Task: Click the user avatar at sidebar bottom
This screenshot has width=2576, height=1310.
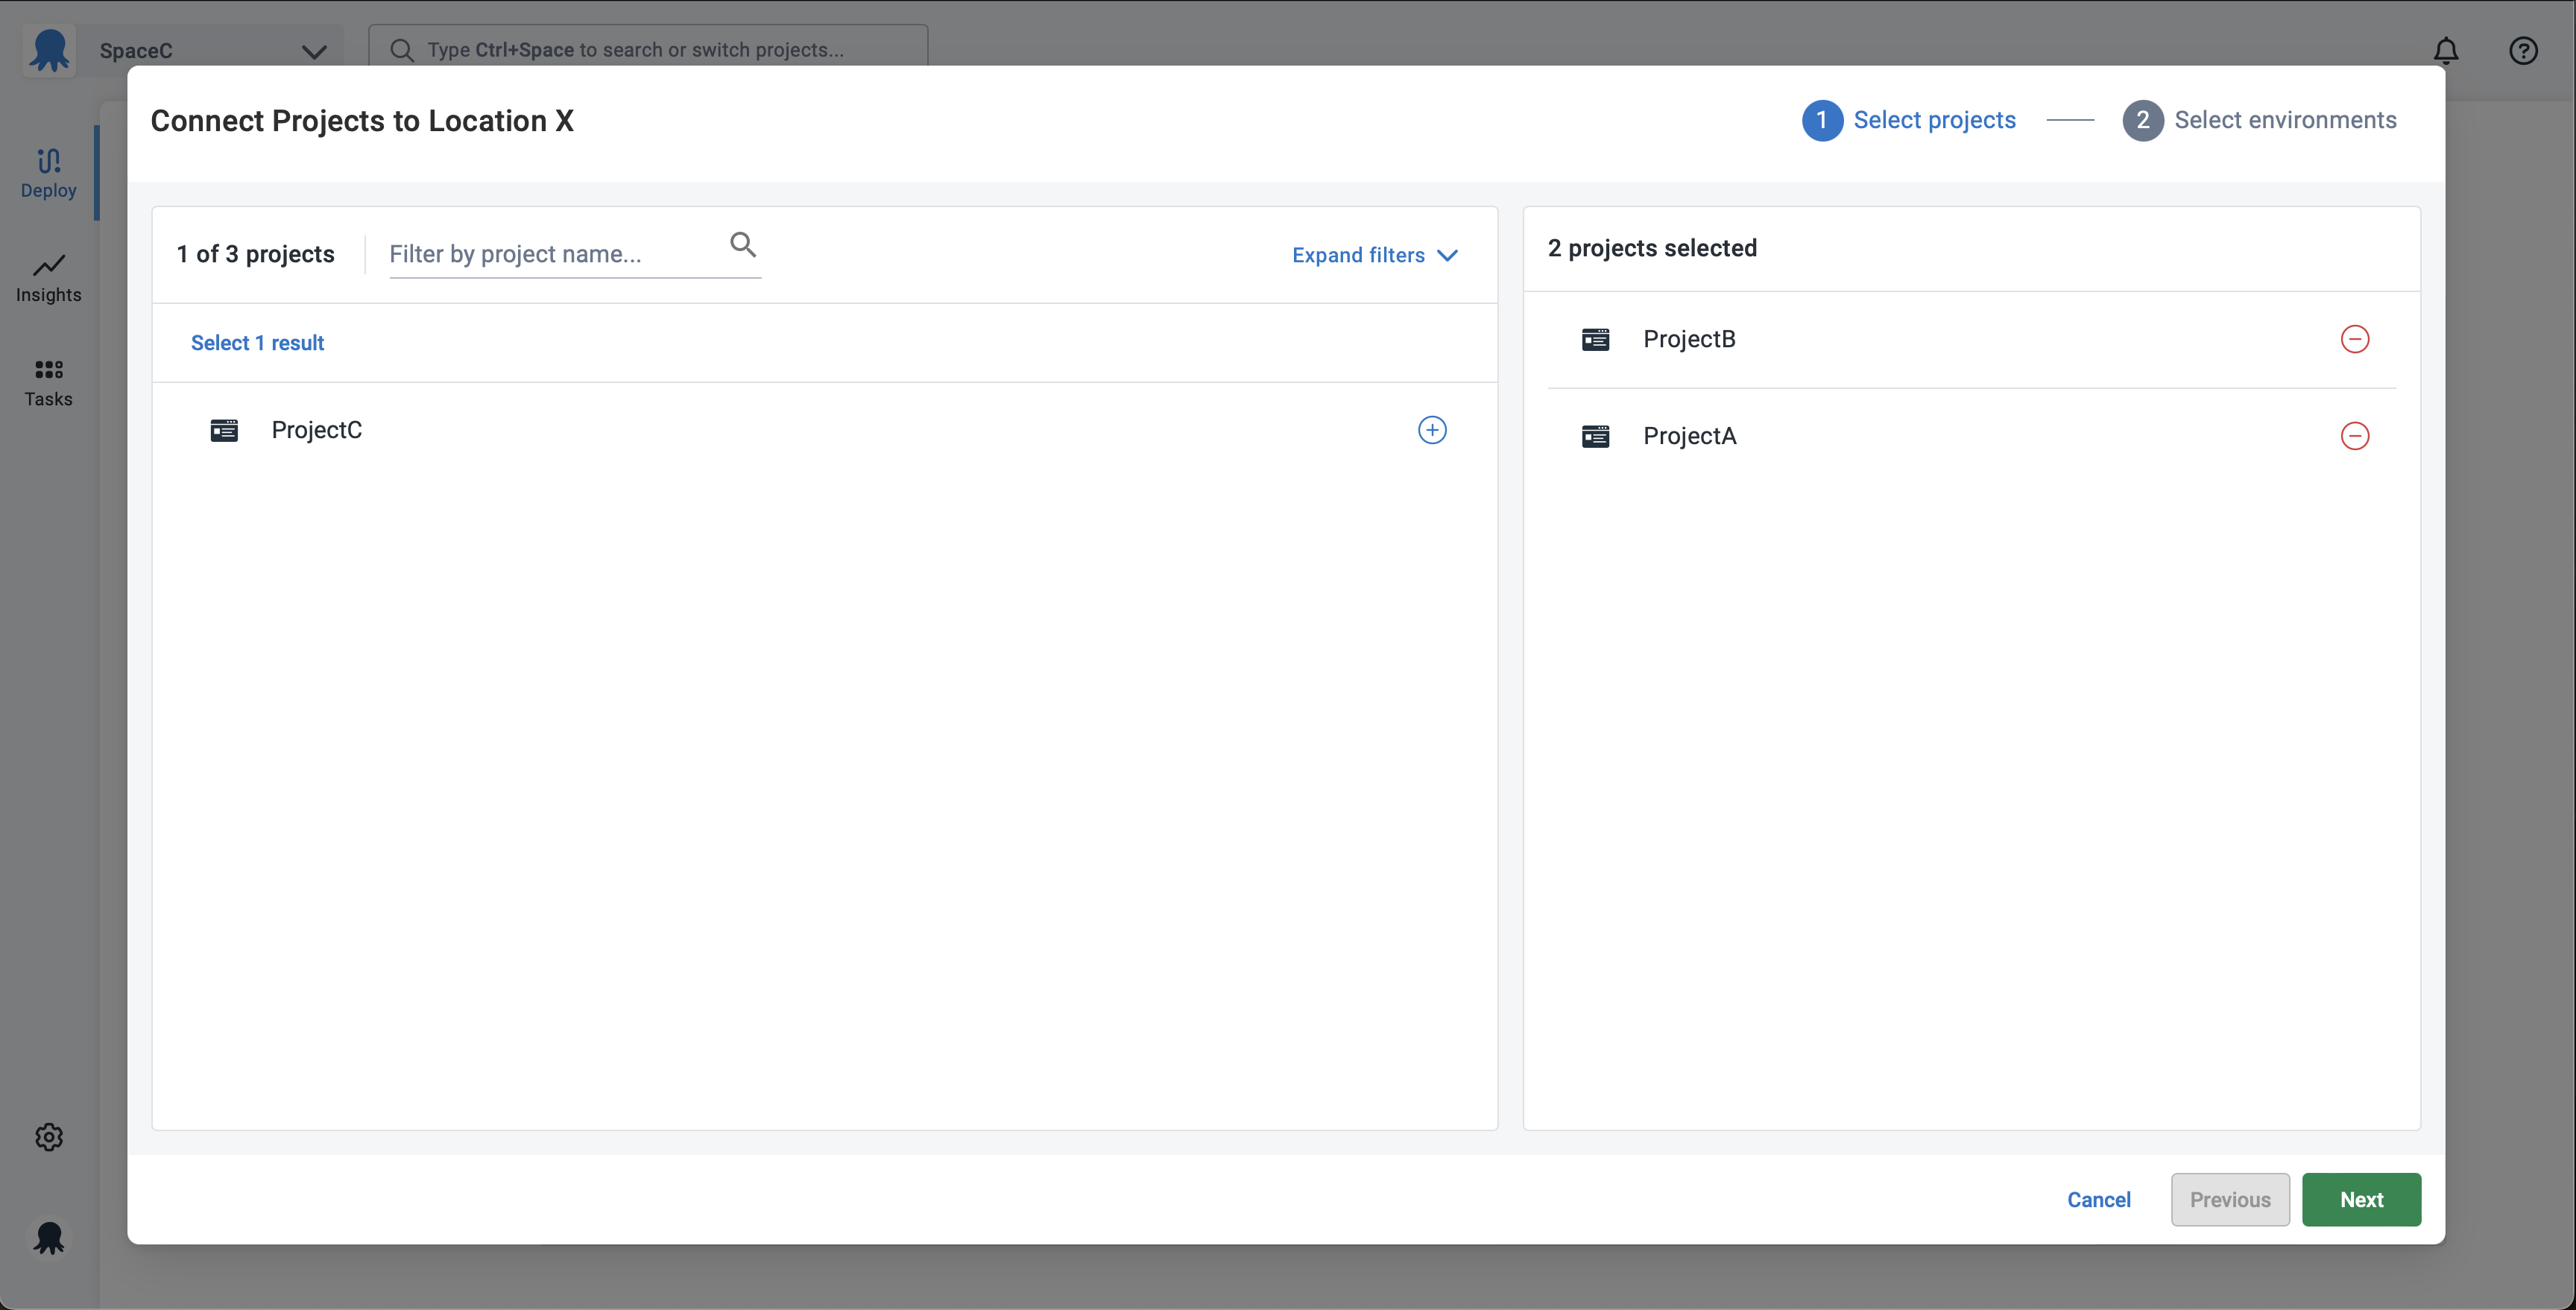Action: click(48, 1238)
